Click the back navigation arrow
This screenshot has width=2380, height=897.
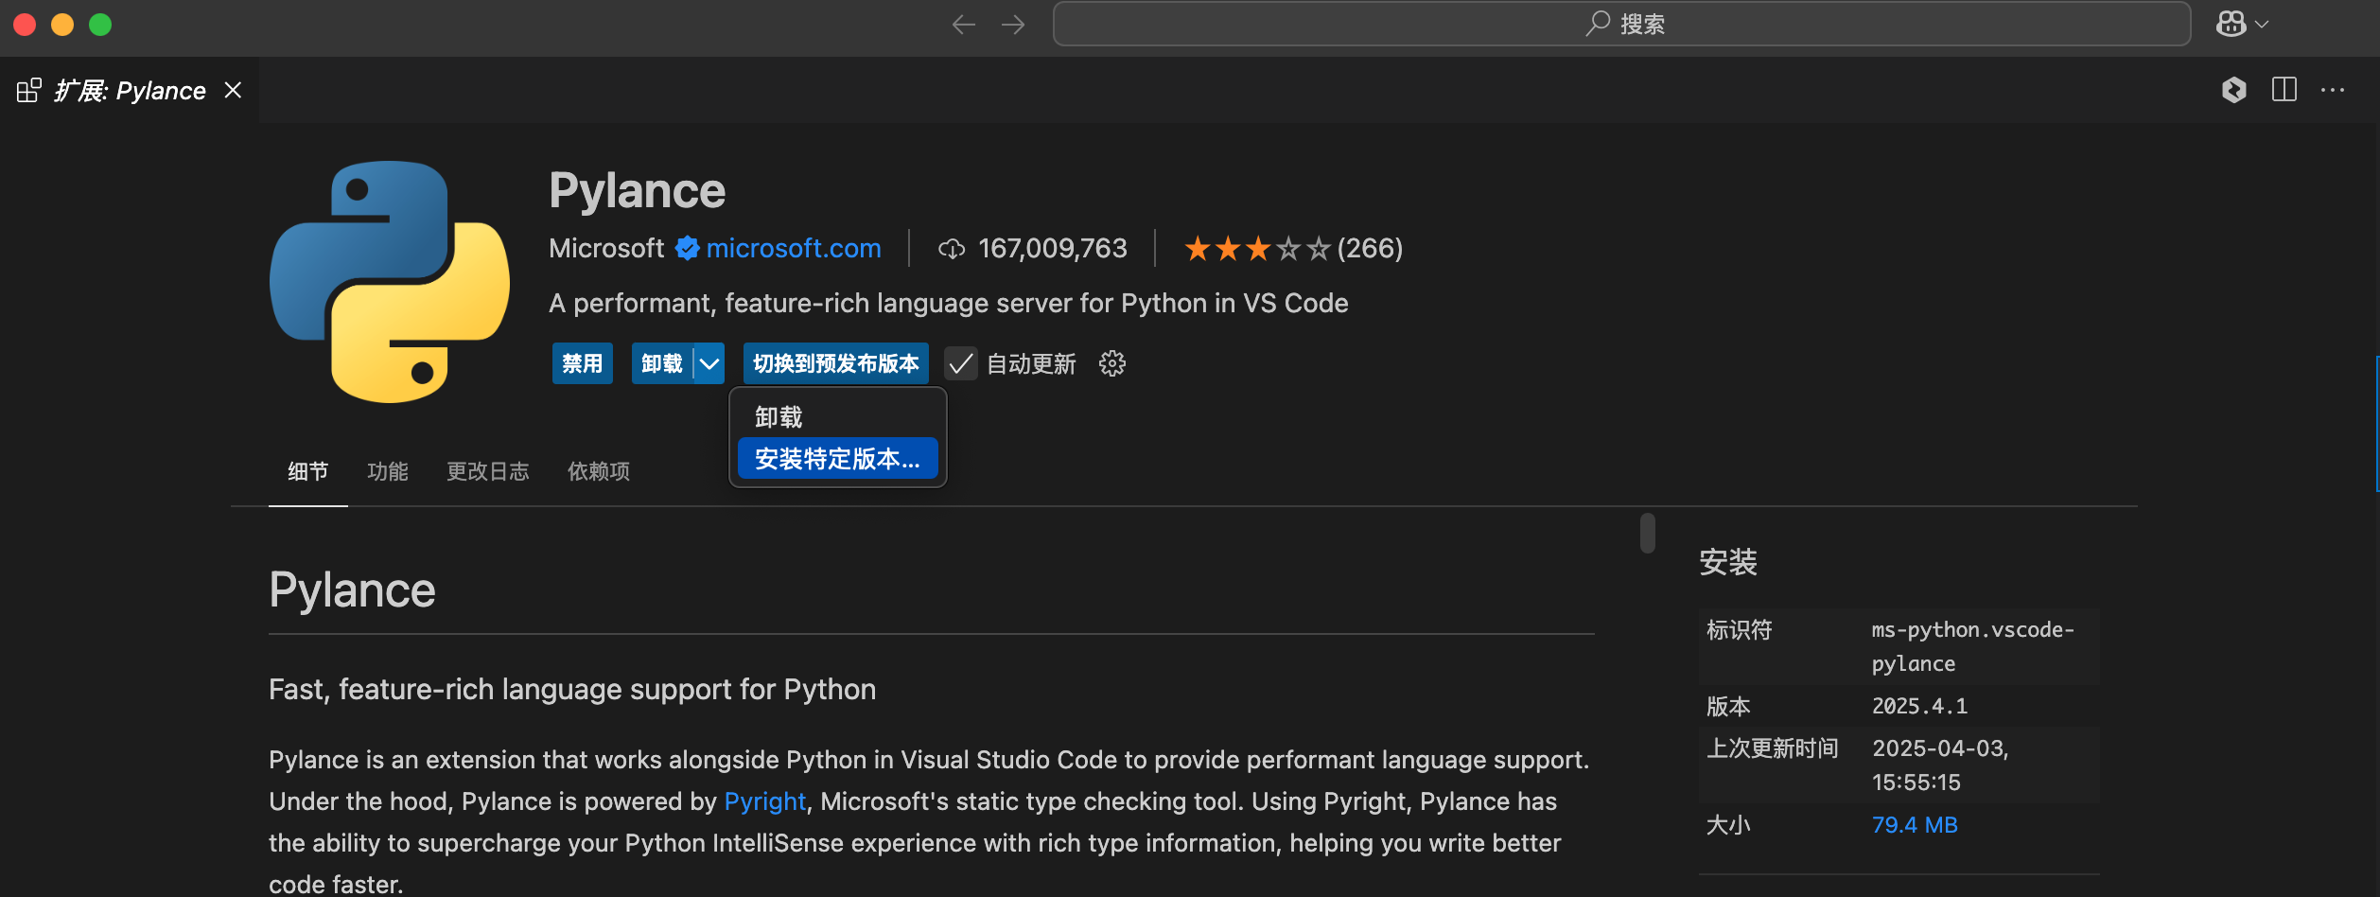(x=963, y=25)
